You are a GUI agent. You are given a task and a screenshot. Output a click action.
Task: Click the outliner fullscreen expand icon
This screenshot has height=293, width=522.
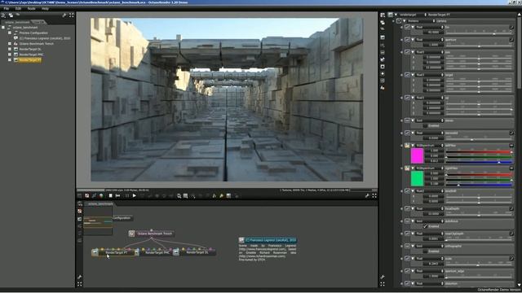tap(72, 15)
